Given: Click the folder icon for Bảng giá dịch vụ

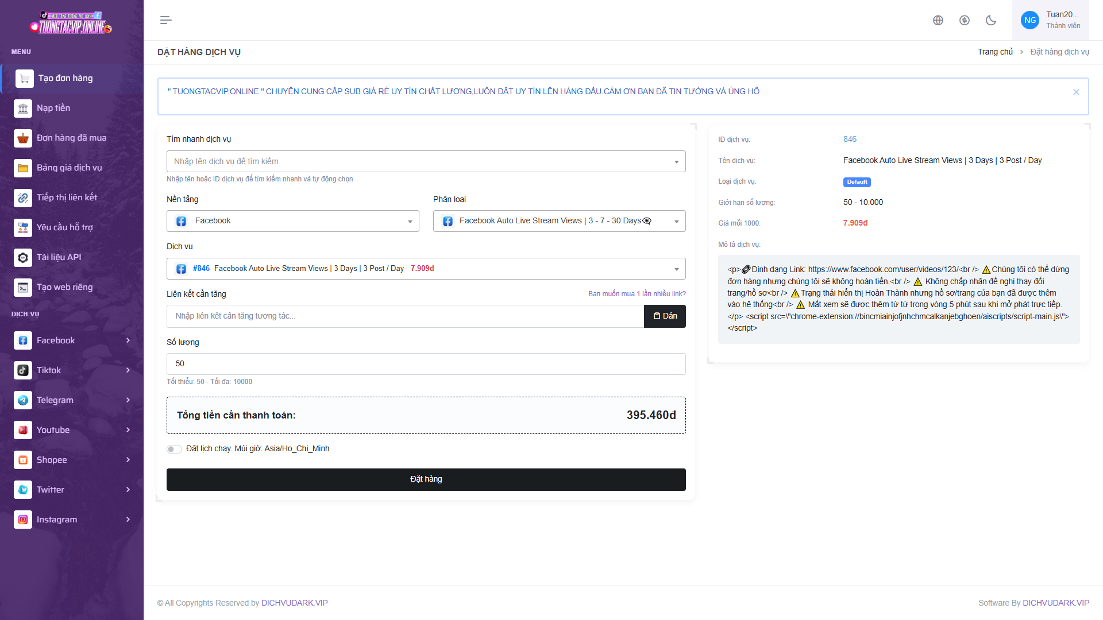Looking at the screenshot, I should [23, 168].
